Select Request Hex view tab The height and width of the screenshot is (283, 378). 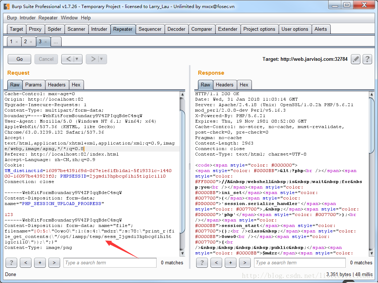click(x=76, y=85)
